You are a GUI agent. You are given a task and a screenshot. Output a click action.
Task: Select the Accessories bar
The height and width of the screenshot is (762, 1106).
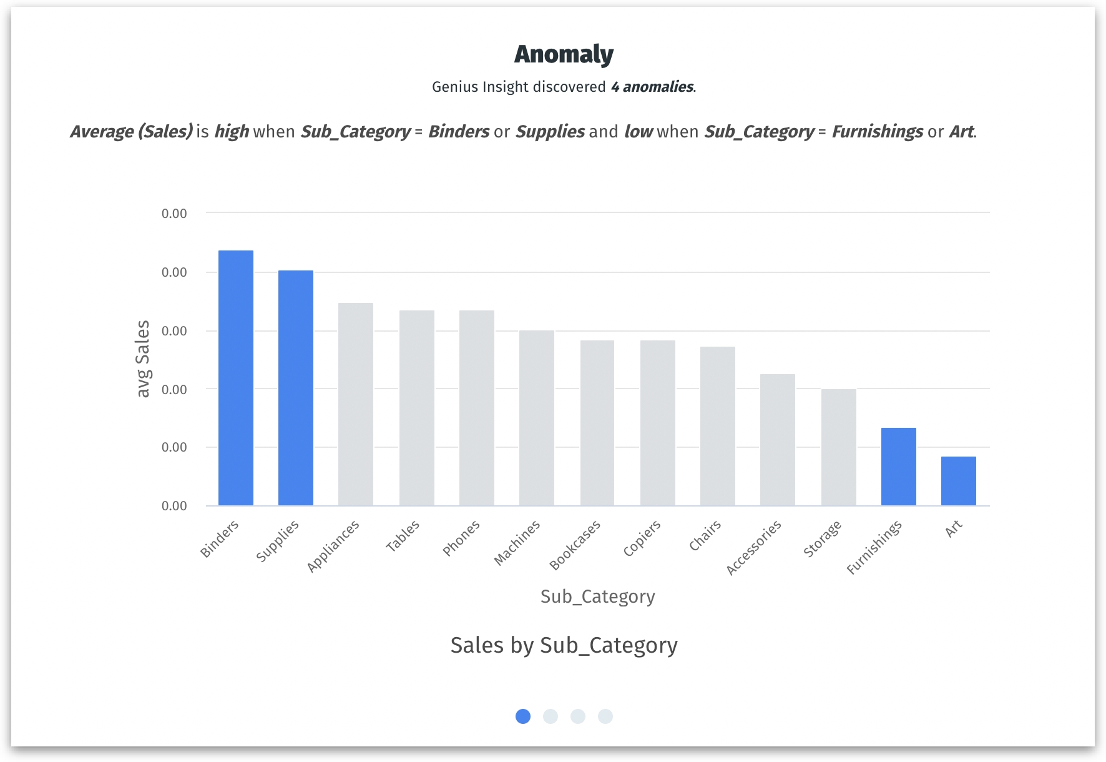(x=778, y=440)
